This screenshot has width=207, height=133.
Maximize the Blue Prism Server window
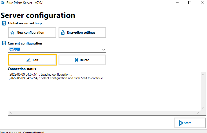190,3
